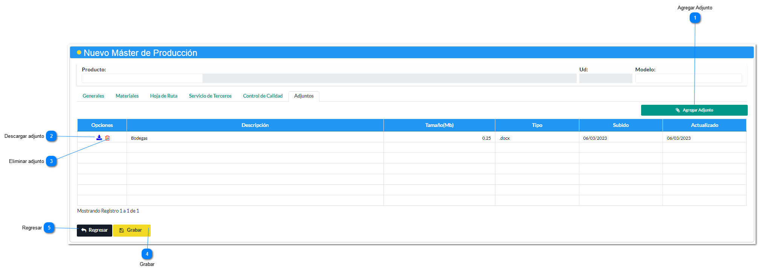Click the Ud field
The width and height of the screenshot is (759, 273).
(606, 78)
